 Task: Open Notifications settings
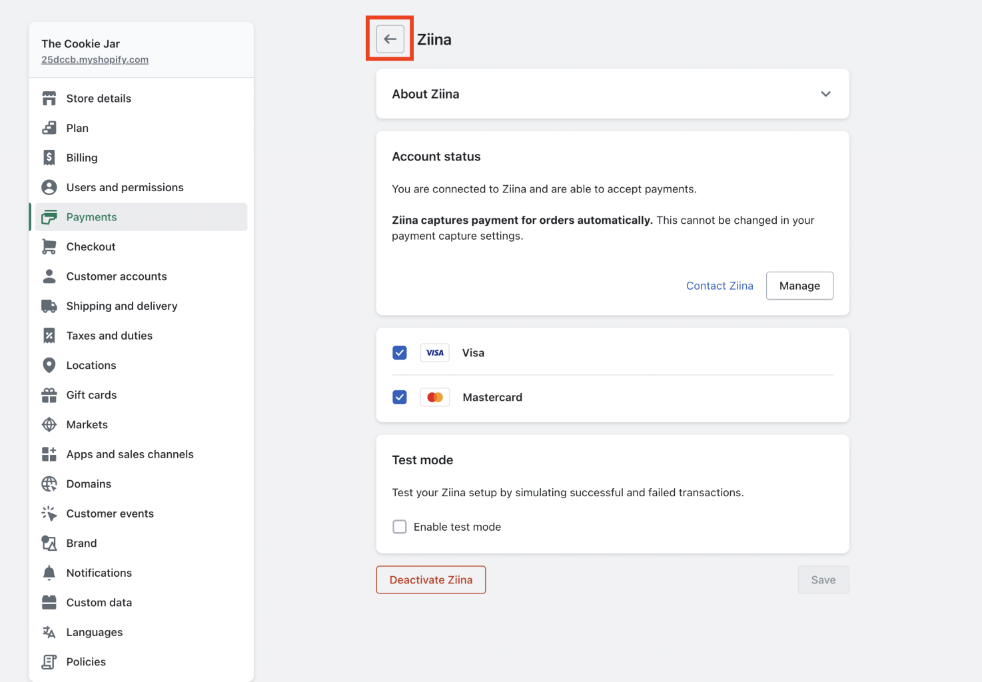141,573
